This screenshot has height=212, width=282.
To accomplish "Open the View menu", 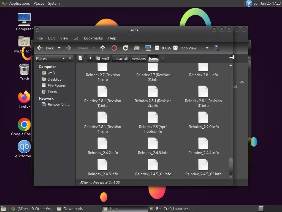I will click(x=64, y=38).
